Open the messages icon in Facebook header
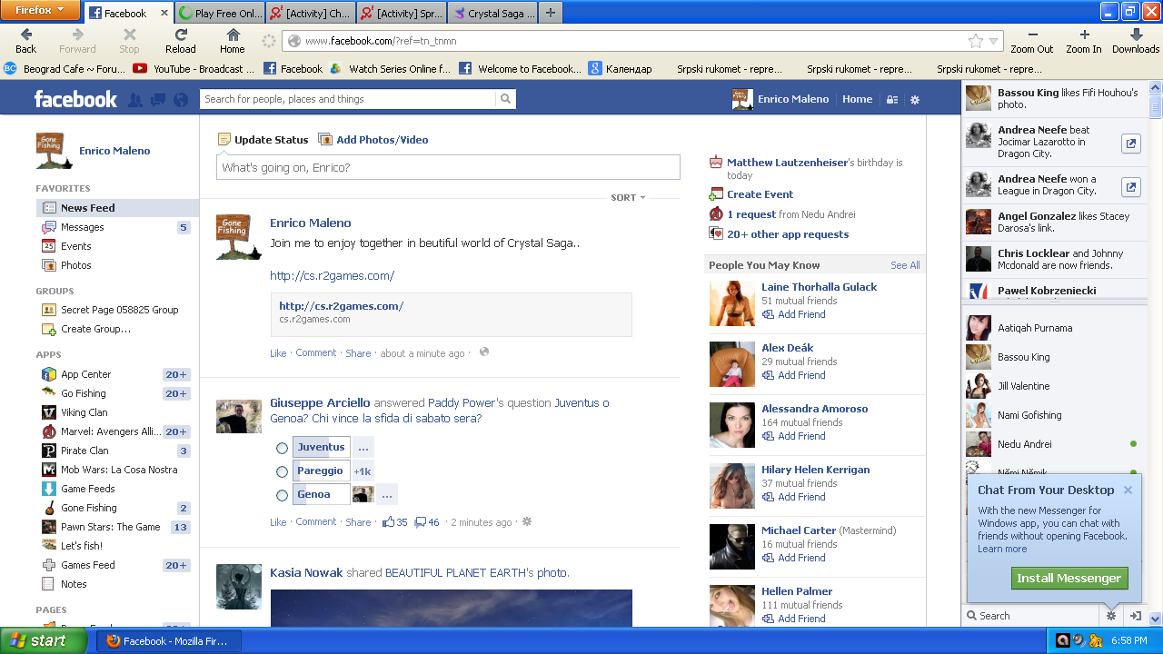The image size is (1163, 654). [x=158, y=100]
